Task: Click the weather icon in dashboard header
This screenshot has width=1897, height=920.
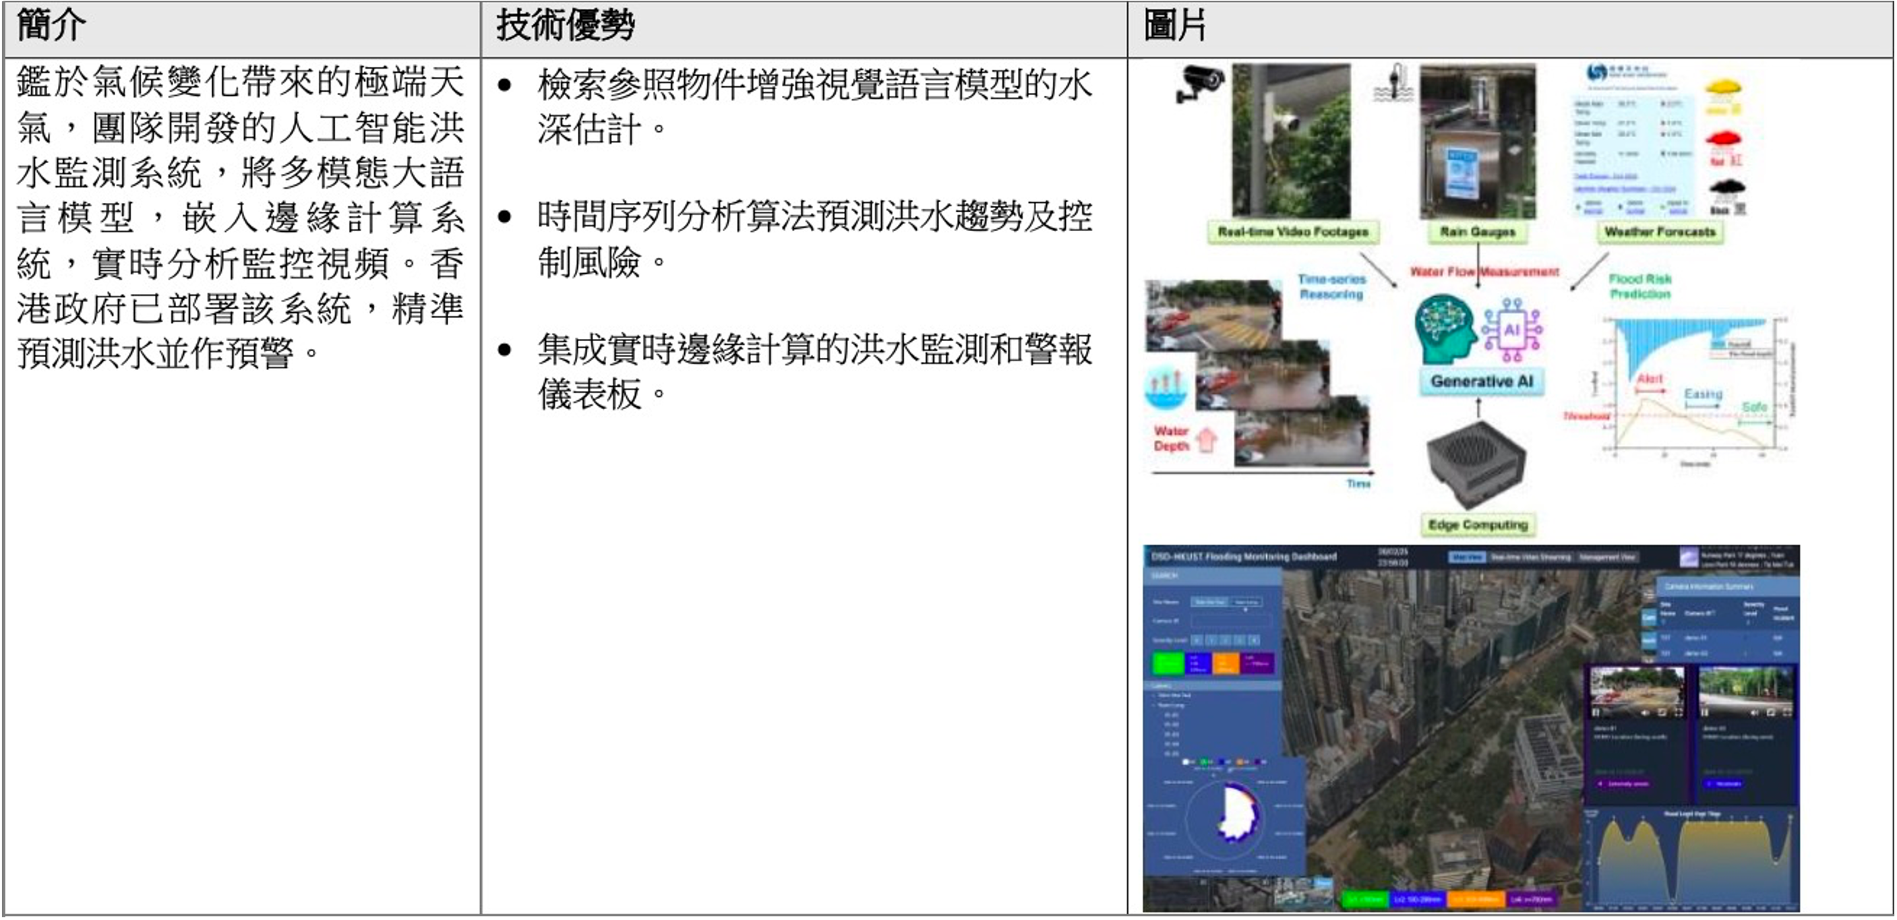Action: (x=1688, y=557)
